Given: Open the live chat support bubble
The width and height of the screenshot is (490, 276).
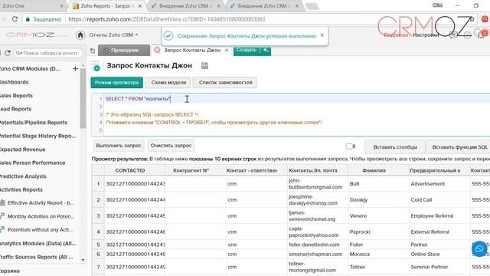Looking at the screenshot, I should [x=479, y=249].
